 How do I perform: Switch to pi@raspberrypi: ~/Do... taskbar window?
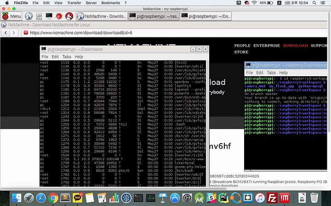coord(206,16)
